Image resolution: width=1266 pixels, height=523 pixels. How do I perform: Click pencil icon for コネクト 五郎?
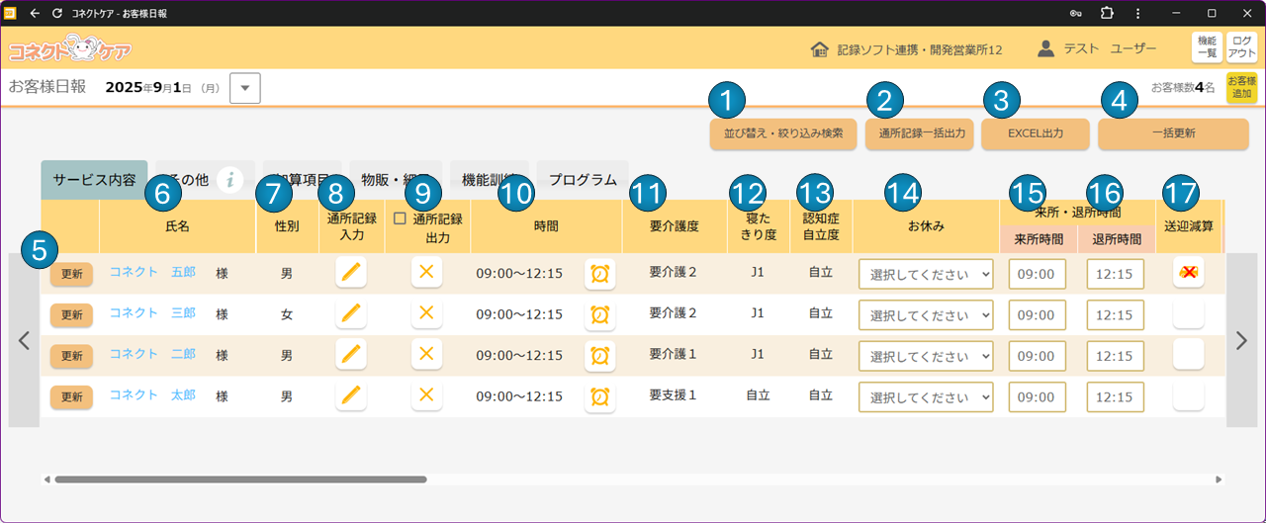[350, 273]
